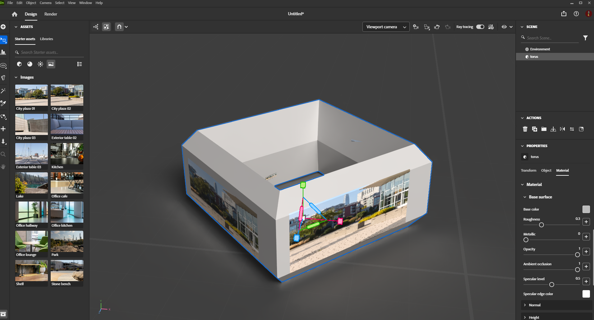
Task: Collapse the Assets panel
Action: (x=16, y=27)
